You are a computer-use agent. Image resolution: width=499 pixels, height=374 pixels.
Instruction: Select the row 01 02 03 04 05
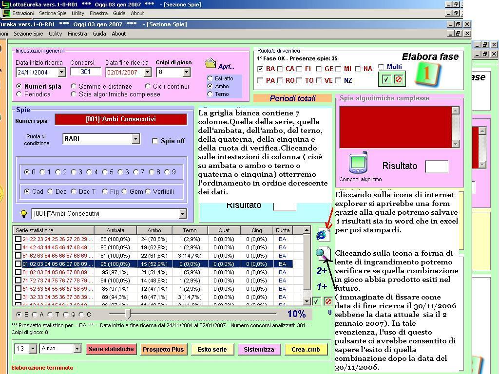pos(154,264)
